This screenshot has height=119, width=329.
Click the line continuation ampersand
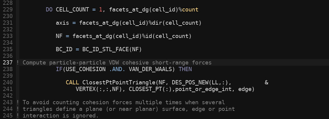click(x=267, y=82)
